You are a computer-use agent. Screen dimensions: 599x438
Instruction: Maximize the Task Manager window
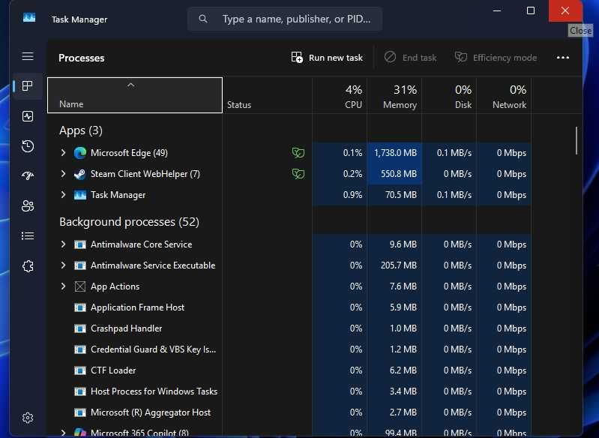pos(531,10)
